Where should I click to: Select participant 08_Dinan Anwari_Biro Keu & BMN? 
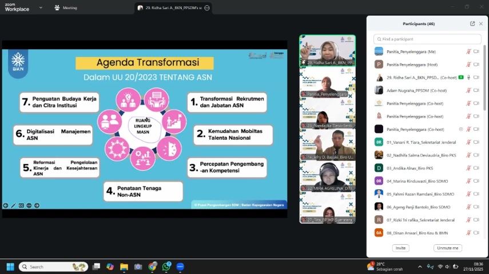[427, 233]
